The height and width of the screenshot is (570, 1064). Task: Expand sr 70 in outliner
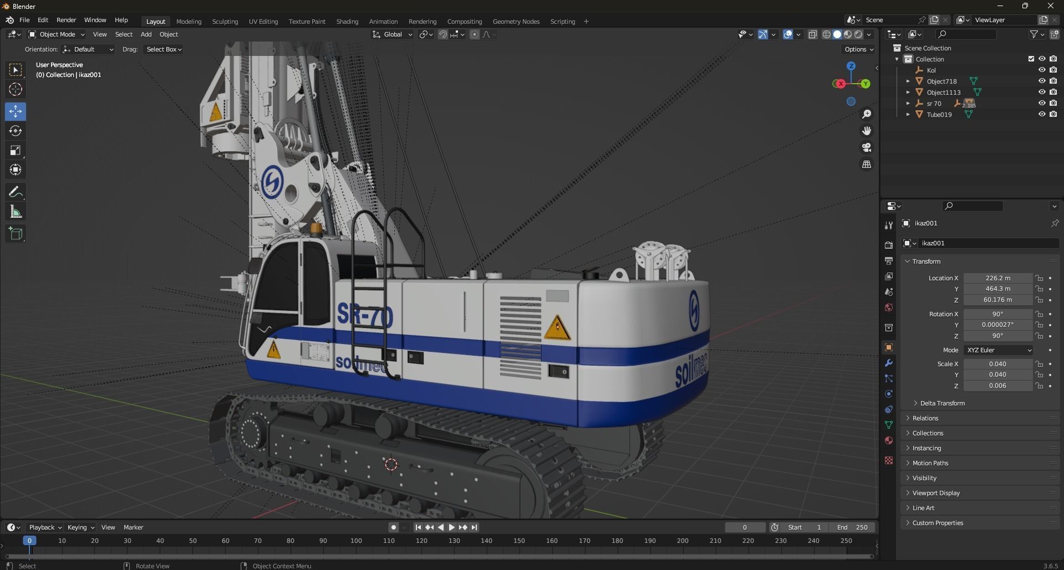tap(908, 104)
